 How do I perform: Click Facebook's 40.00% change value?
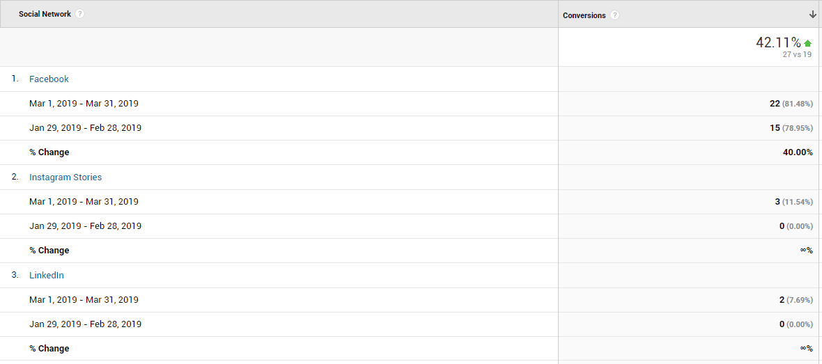[x=798, y=152]
